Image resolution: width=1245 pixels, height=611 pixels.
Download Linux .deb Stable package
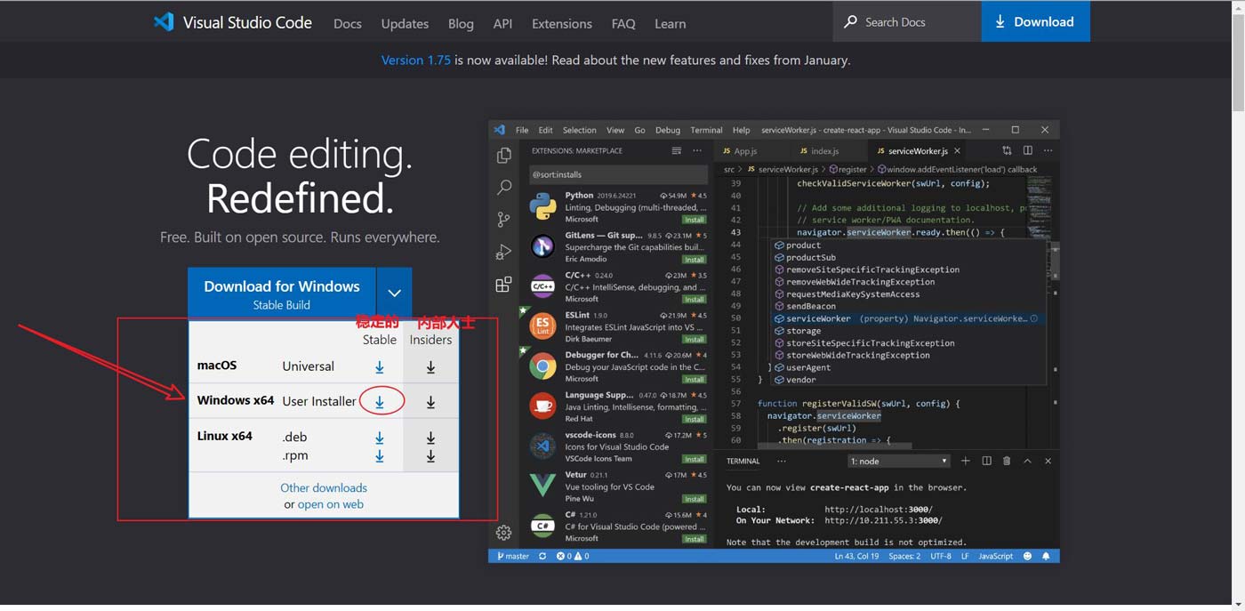click(x=380, y=438)
